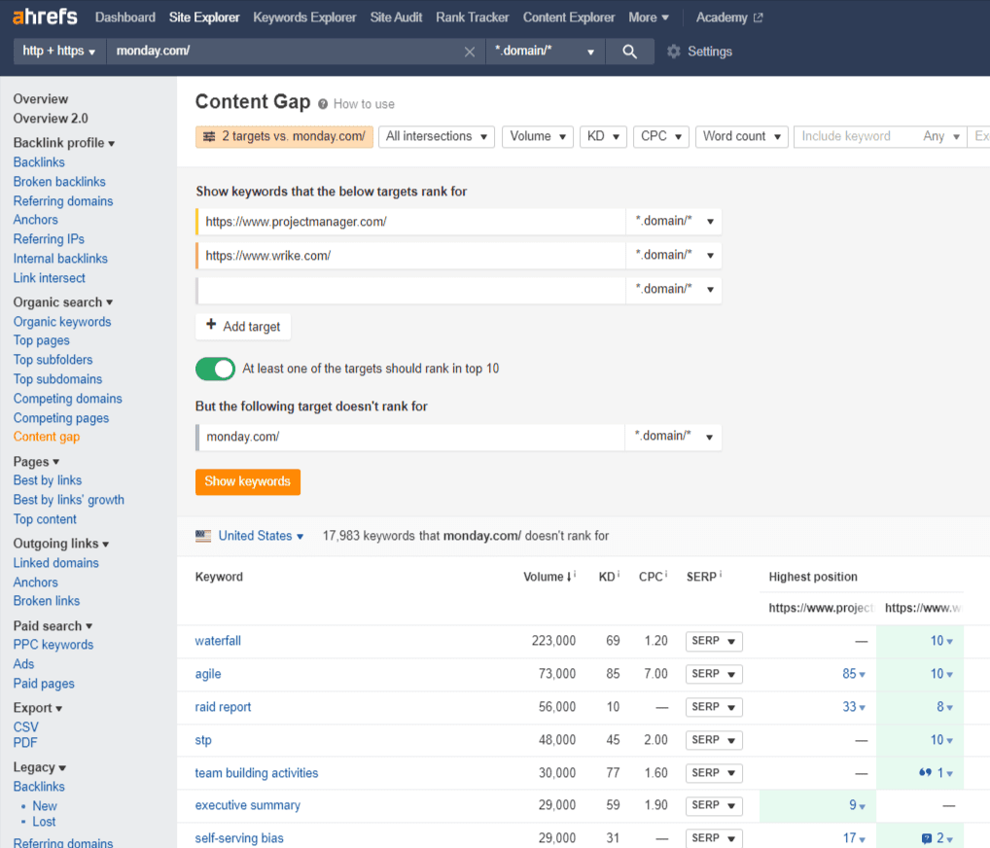Open the SERP dropdown for raid report
The height and width of the screenshot is (848, 990).
(x=714, y=707)
